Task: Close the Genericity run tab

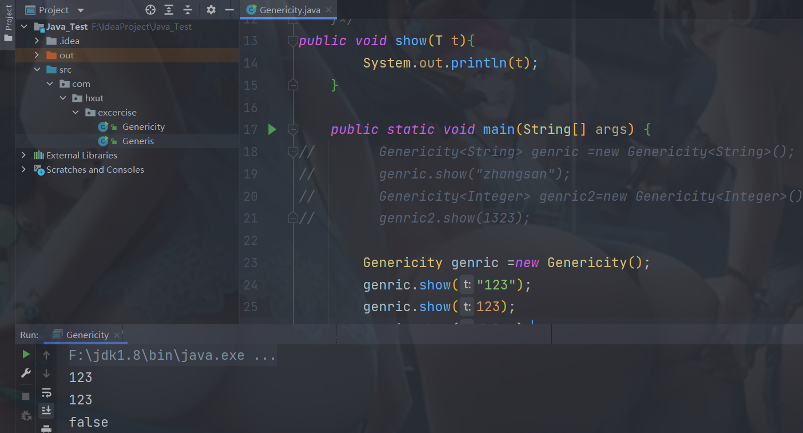Action: [x=117, y=335]
